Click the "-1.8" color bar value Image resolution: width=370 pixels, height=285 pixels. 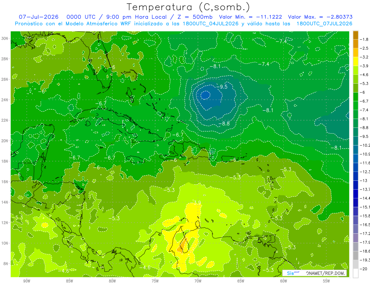tap(364, 39)
